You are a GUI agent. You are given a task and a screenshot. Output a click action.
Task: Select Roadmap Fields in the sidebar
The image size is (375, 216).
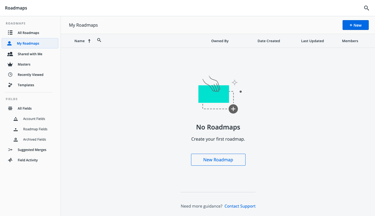pyautogui.click(x=35, y=129)
